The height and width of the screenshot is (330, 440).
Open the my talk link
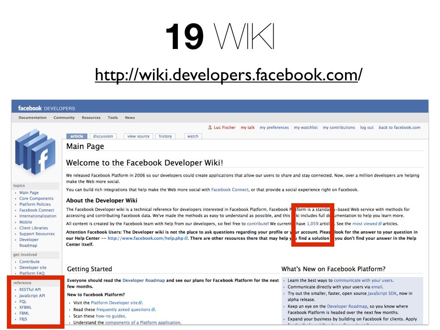click(x=247, y=127)
